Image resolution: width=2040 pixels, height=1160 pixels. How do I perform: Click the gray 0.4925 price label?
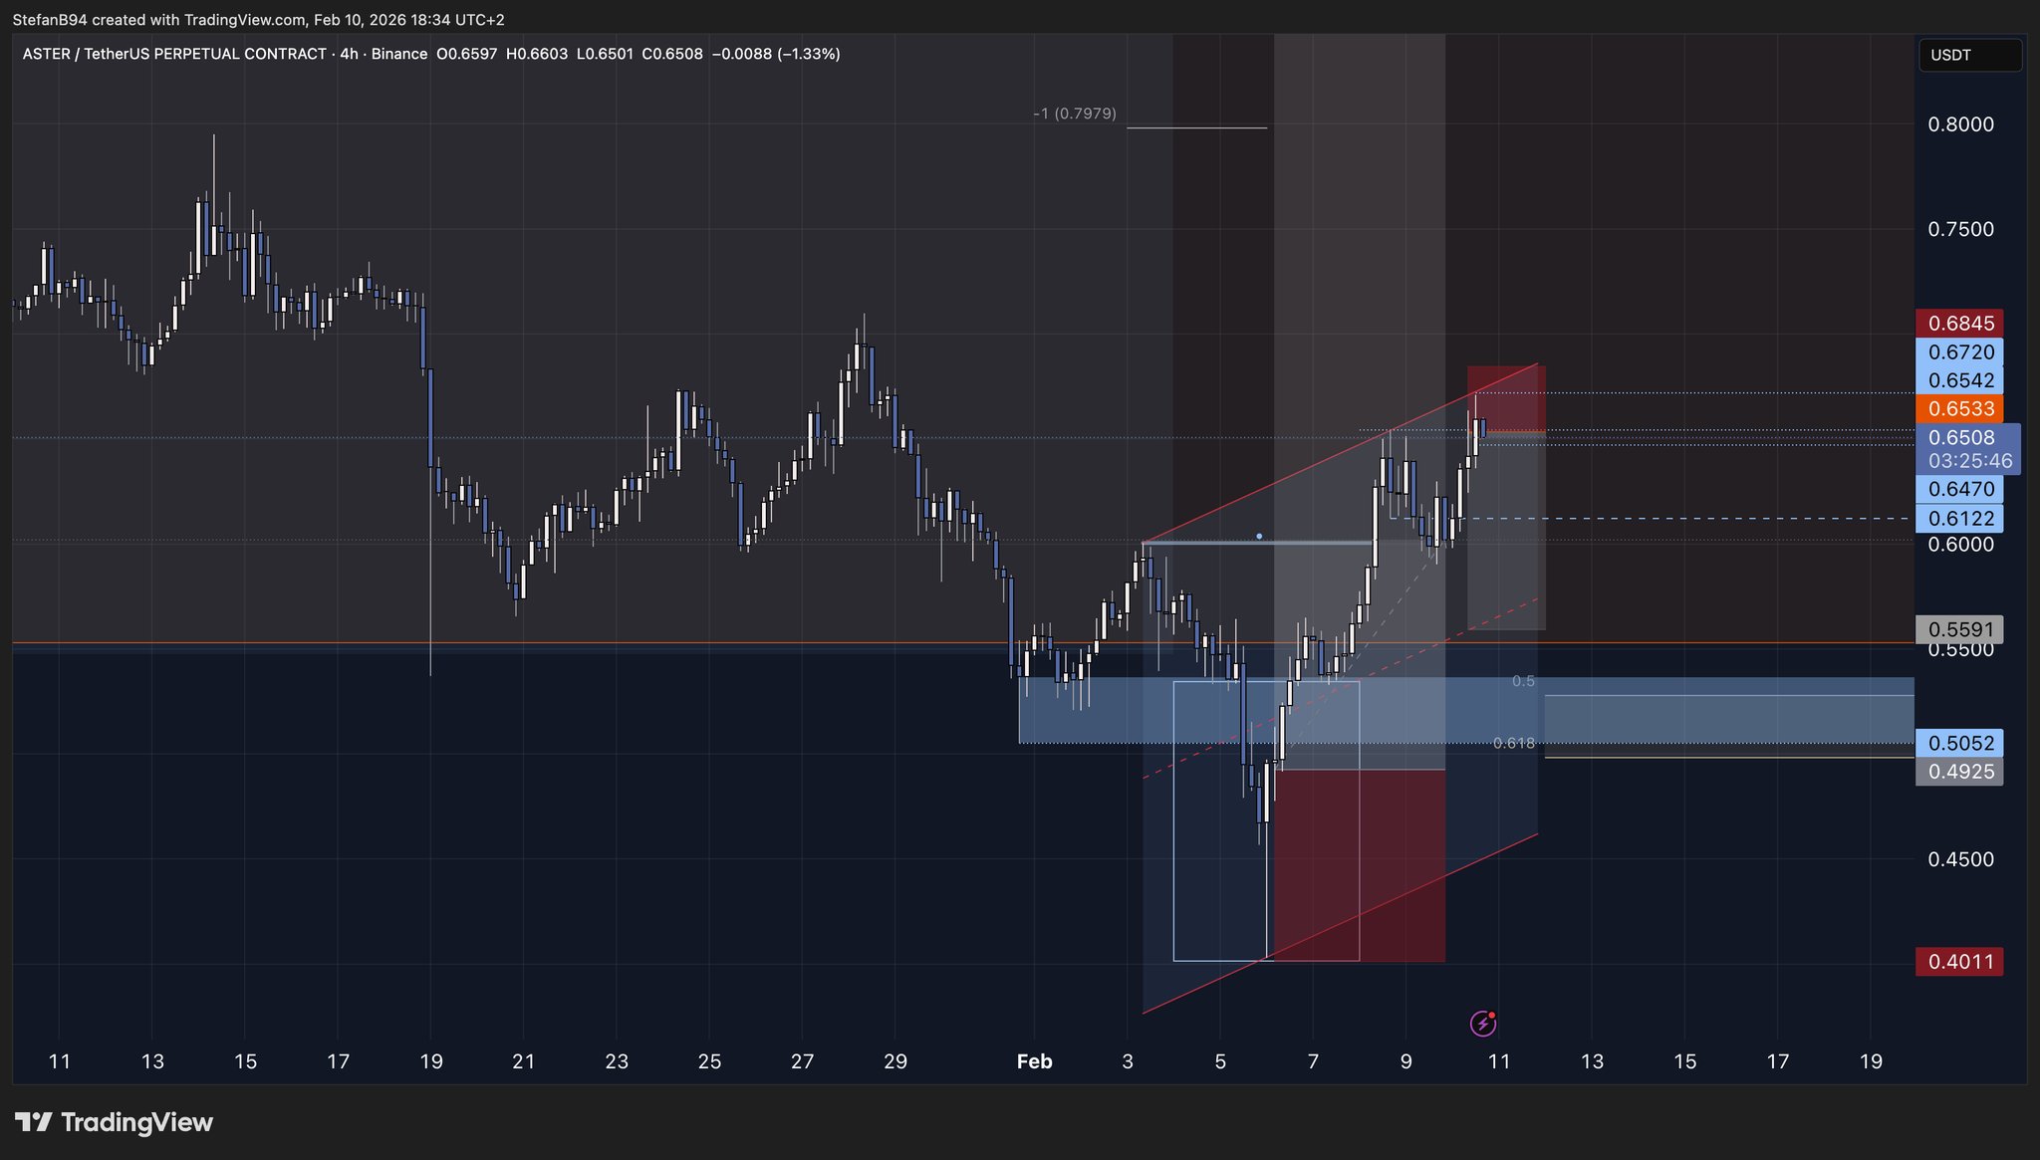[1959, 772]
